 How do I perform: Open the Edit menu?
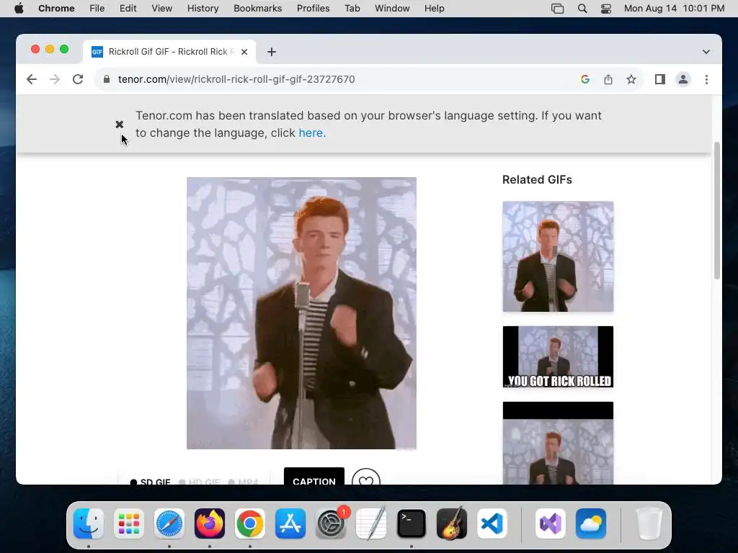tap(128, 9)
